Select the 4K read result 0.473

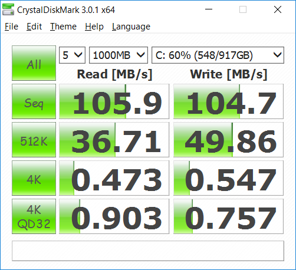pos(114,178)
